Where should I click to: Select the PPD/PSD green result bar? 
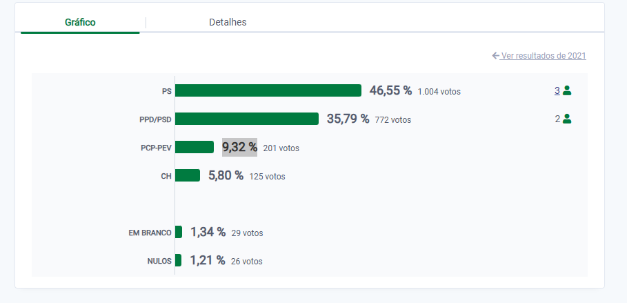tap(247, 119)
